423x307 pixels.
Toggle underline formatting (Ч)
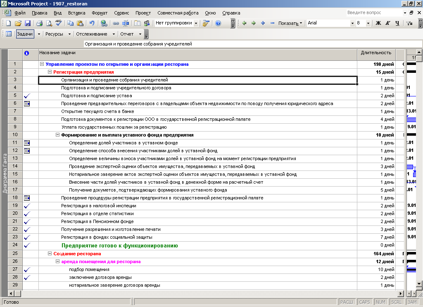397,23
